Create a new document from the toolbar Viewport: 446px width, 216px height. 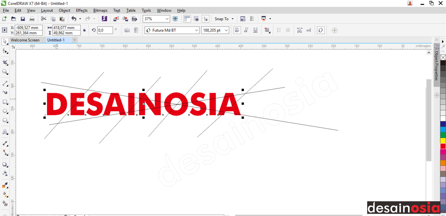point(4,19)
